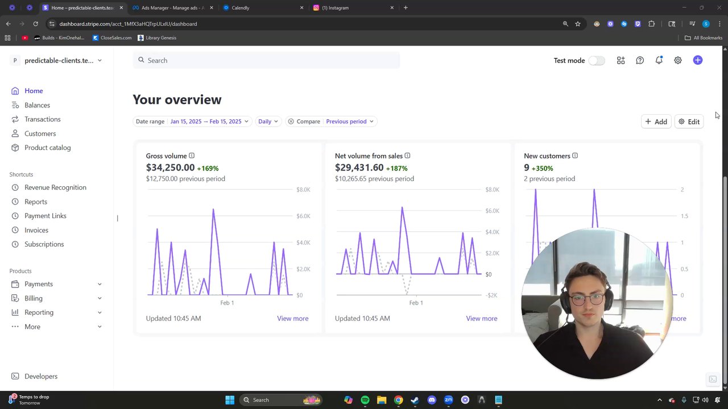This screenshot has height=409, width=728.
Task: Open Balances in the sidebar
Action: point(30,105)
